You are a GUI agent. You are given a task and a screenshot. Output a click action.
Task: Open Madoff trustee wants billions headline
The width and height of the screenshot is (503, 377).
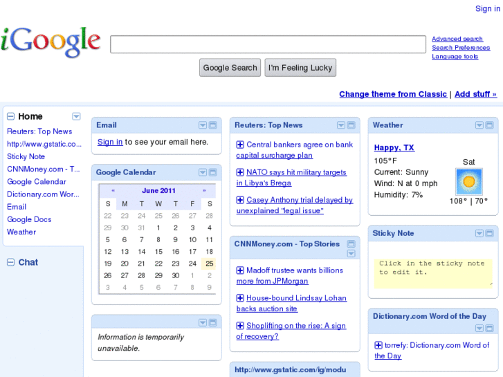point(290,275)
